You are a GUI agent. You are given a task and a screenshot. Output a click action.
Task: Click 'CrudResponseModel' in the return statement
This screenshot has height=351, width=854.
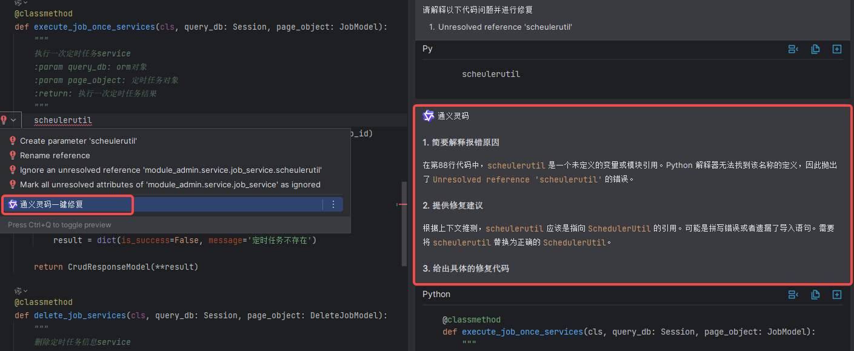(109, 267)
